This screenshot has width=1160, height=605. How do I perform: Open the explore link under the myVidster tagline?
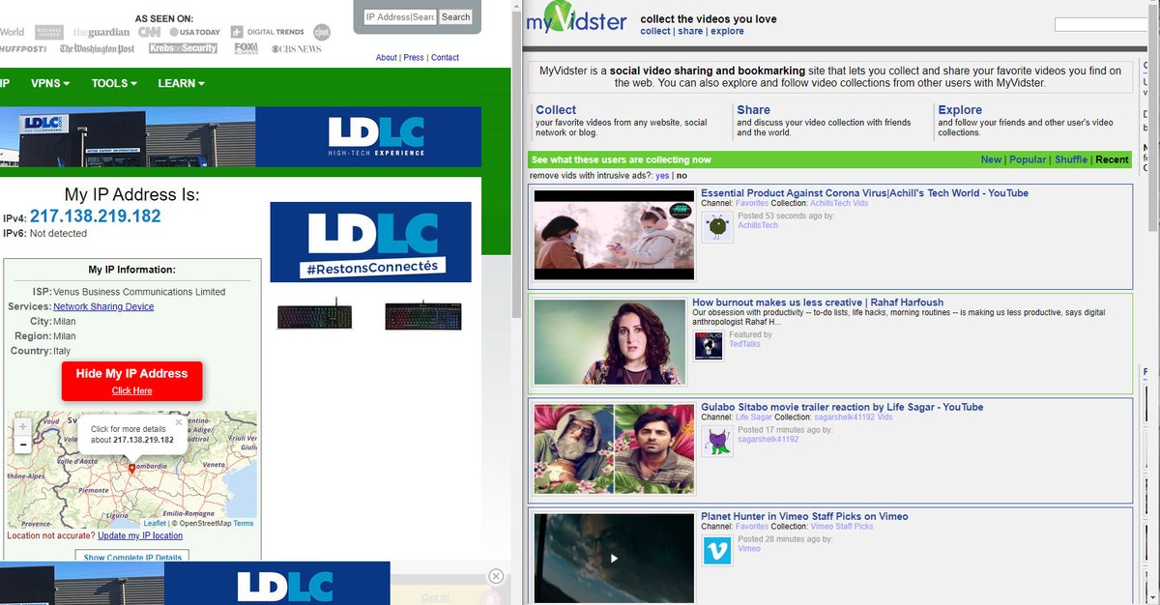[728, 31]
